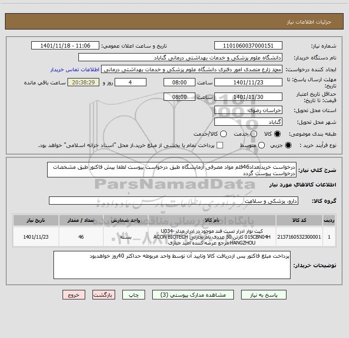
Task: Click the جزئیات اطلاعات نیاز header title
Action: pos(309,22)
